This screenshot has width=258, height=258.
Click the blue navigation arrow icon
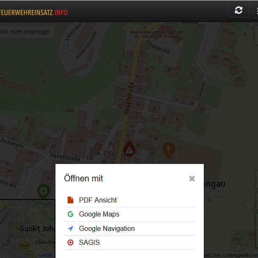[70, 229]
